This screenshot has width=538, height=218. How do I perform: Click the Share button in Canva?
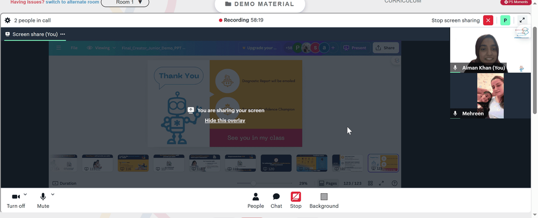coord(386,48)
